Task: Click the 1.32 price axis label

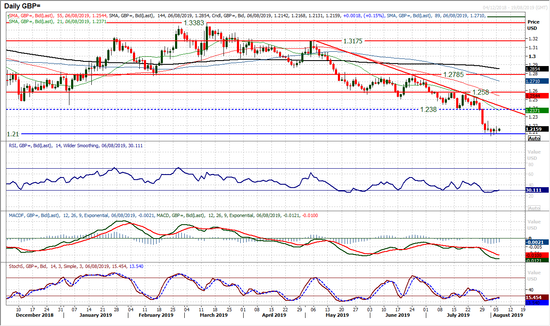Action: coord(532,38)
